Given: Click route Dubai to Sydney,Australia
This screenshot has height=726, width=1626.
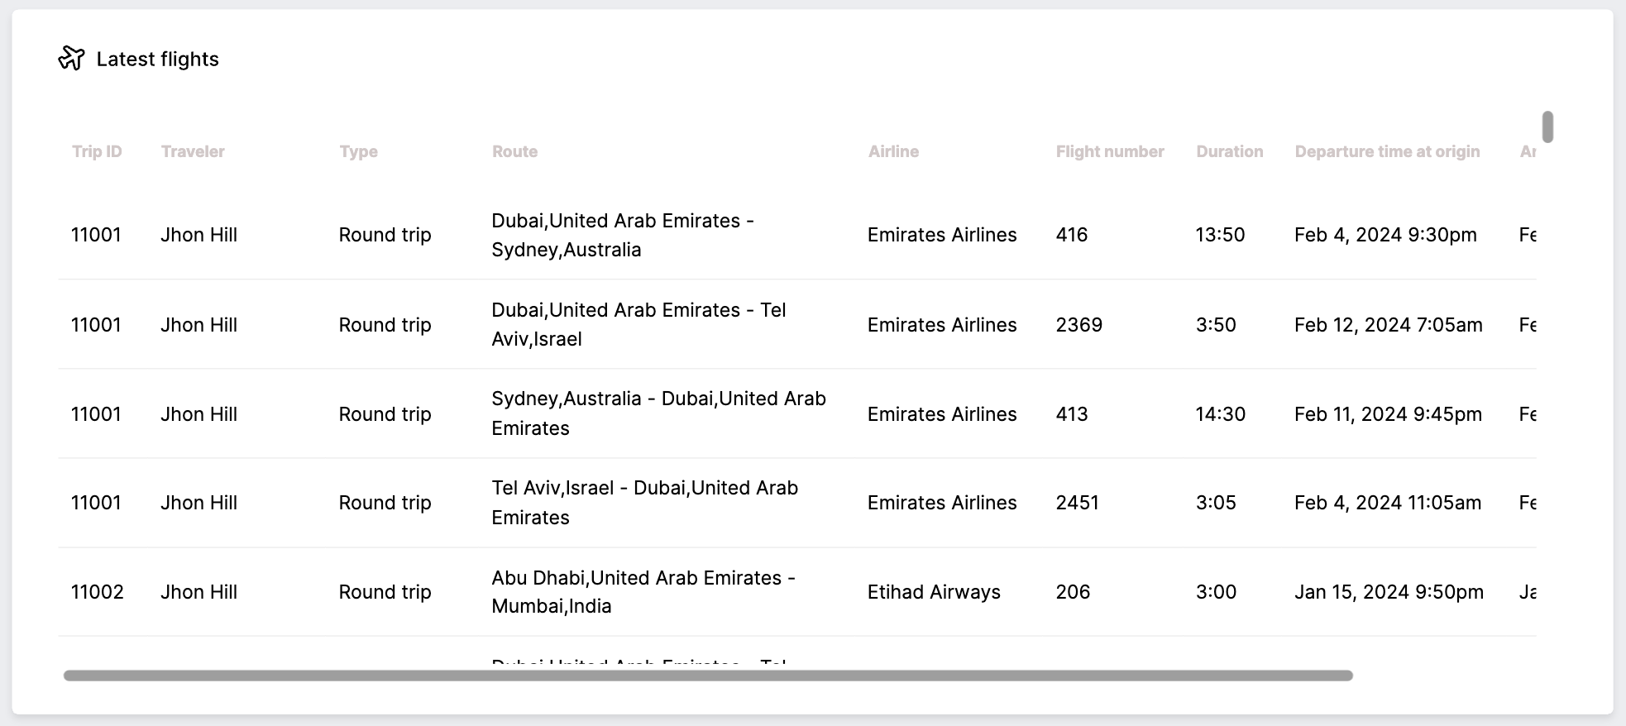Looking at the screenshot, I should pyautogui.click(x=623, y=235).
